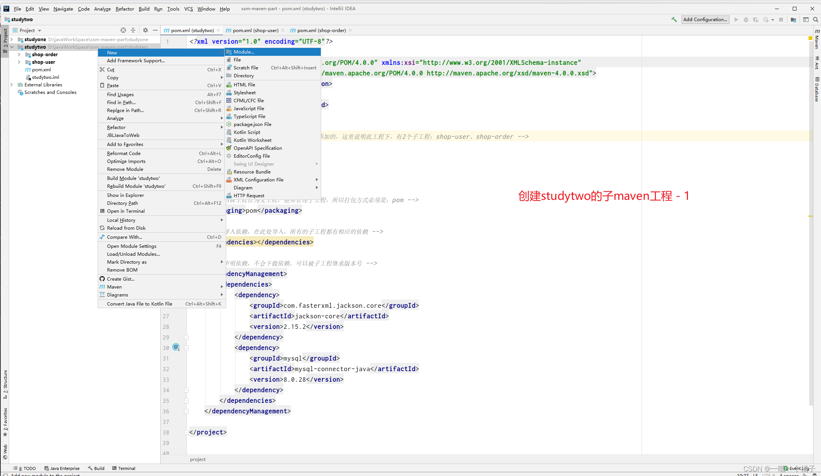
Task: Click the Build Project hammer icon
Action: coord(674,20)
